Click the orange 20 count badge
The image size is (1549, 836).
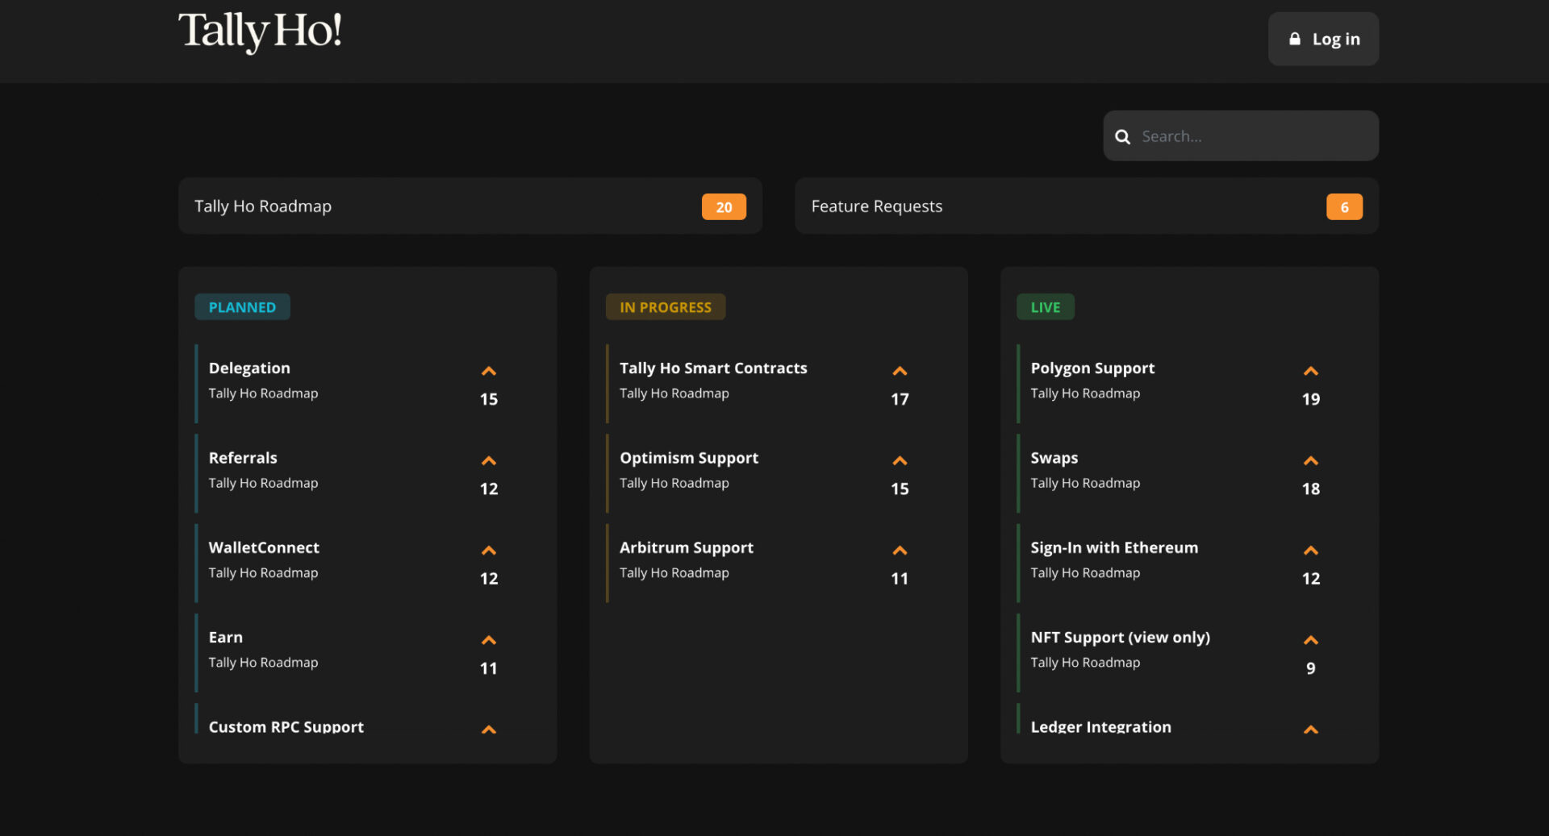pos(724,207)
